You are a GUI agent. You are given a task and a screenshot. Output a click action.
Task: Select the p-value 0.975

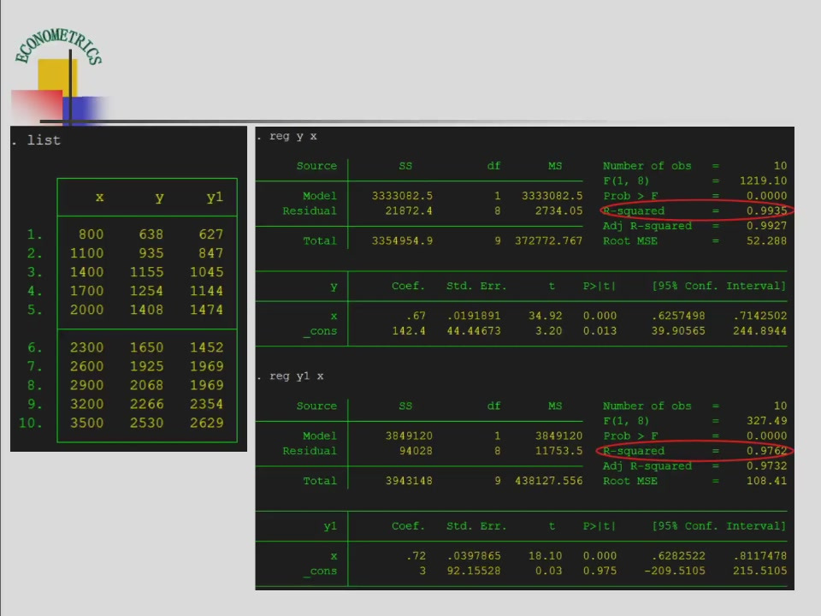tap(600, 571)
